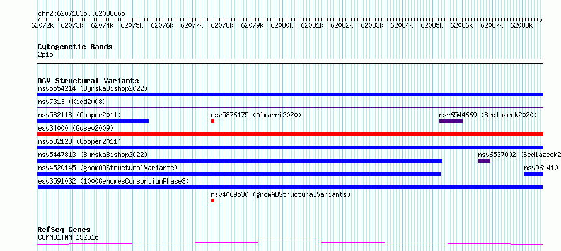Open the nsv7313 (Kidd2008) label
The height and width of the screenshot is (251, 561).
tap(72, 102)
